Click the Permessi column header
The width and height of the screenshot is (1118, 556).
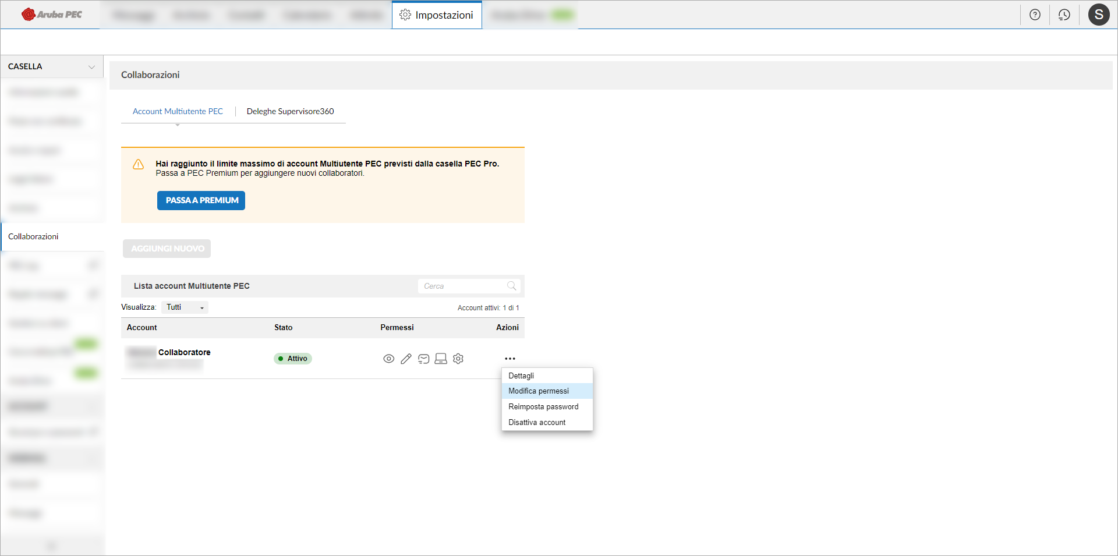coord(397,327)
